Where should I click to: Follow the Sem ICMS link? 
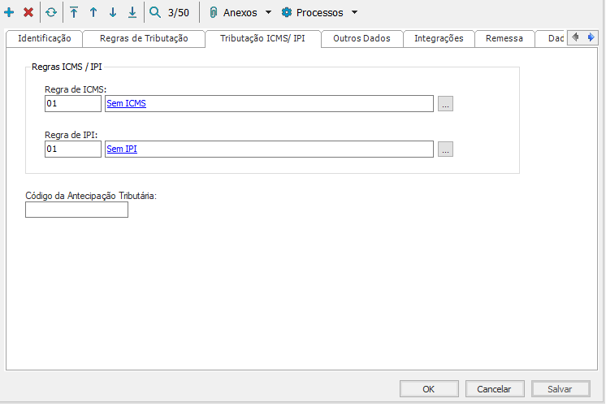coord(126,104)
